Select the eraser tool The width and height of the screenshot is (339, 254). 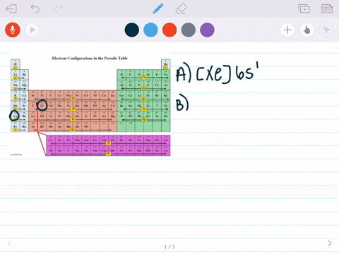click(x=181, y=9)
